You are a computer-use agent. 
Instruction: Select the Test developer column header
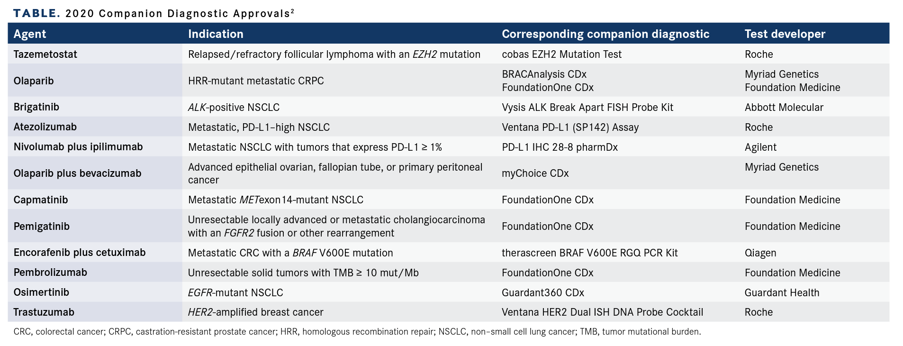click(785, 34)
